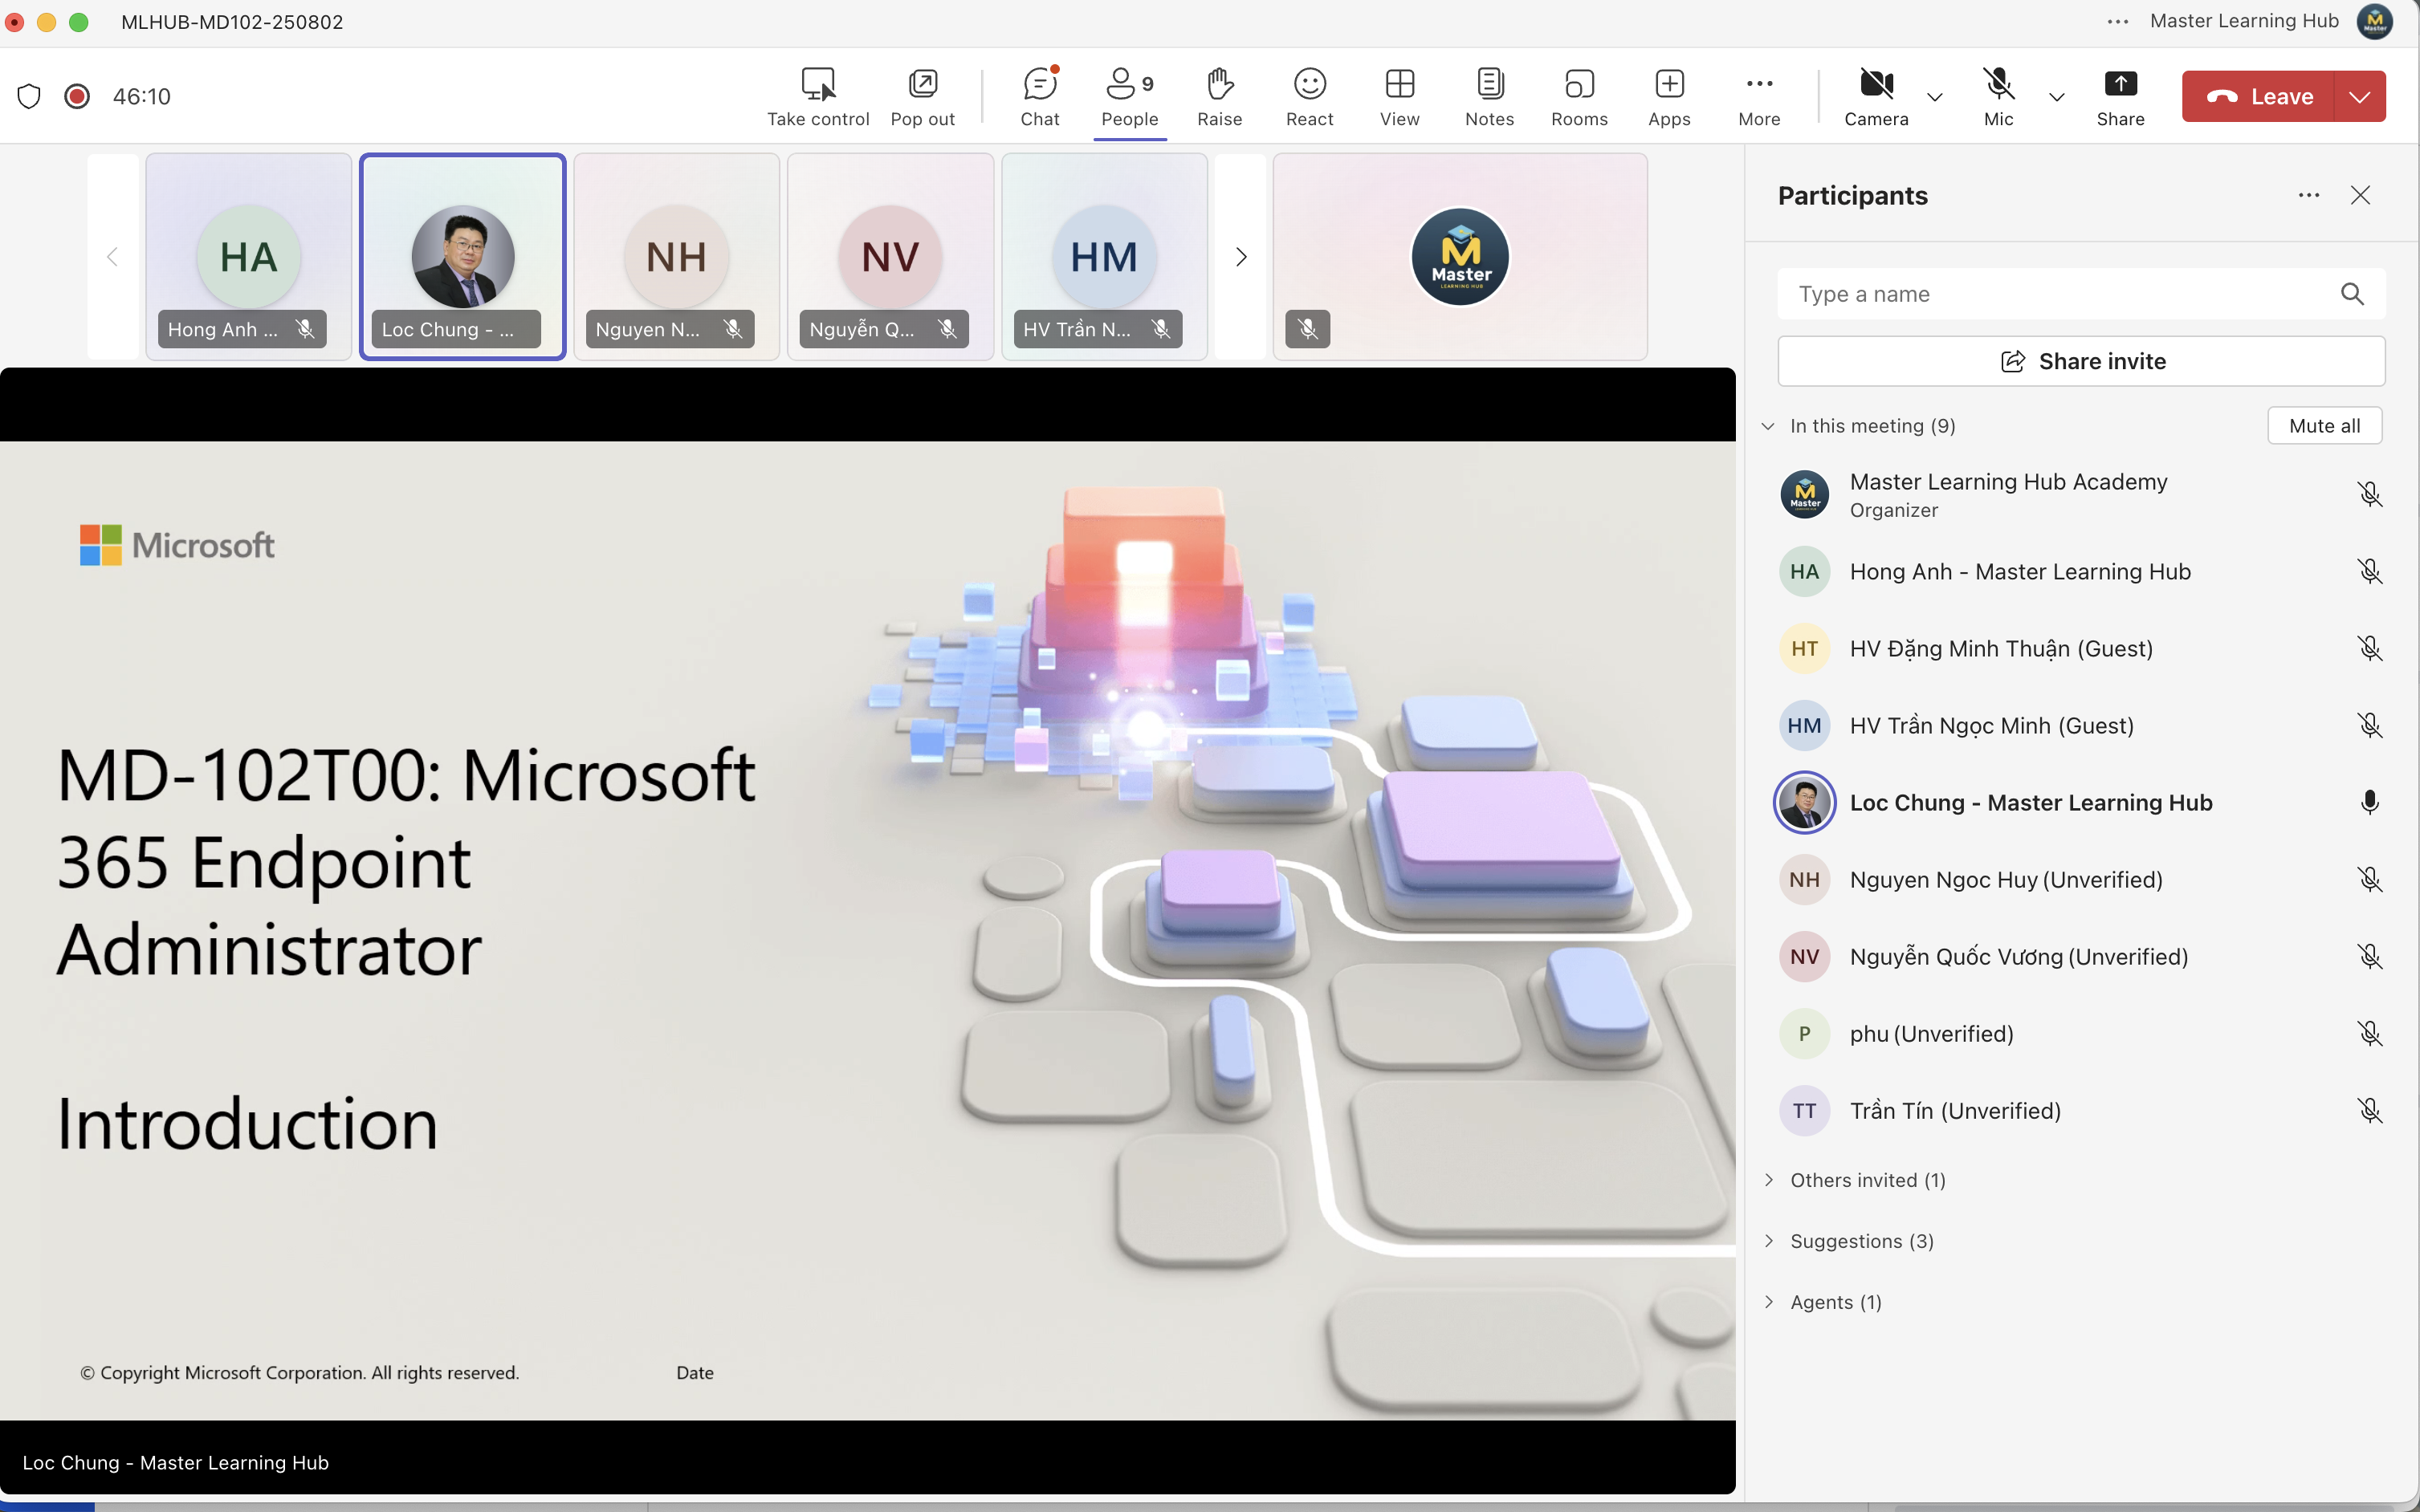2420x1512 pixels.
Task: Raise your hand
Action: 1220,96
